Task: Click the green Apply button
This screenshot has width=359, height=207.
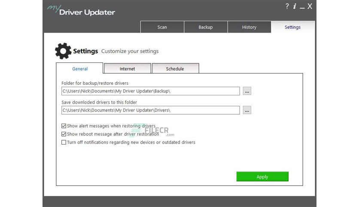Action: pos(262,177)
